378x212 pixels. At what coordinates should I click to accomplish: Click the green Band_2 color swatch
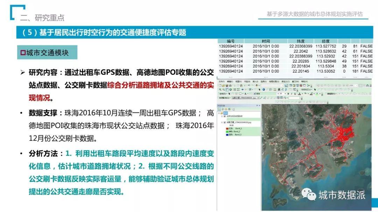point(227,132)
